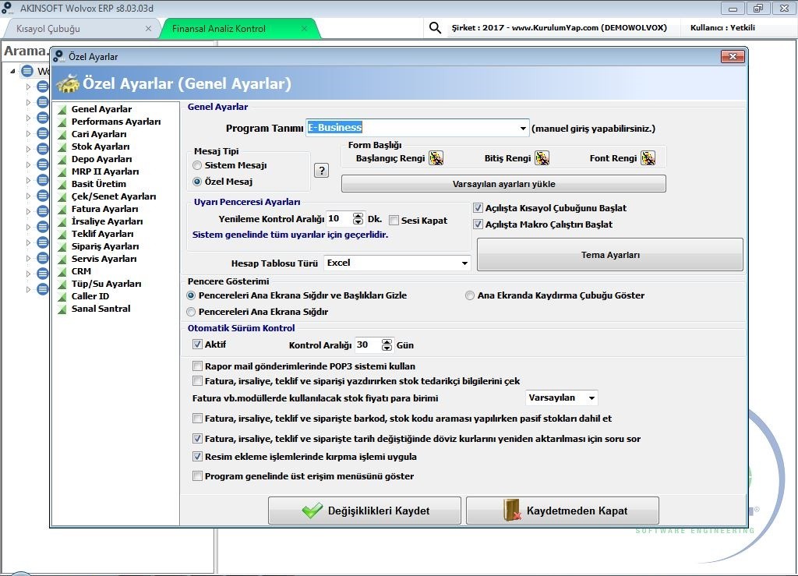Click the green icon beside Cari Ayarları
The image size is (798, 576).
(62, 134)
